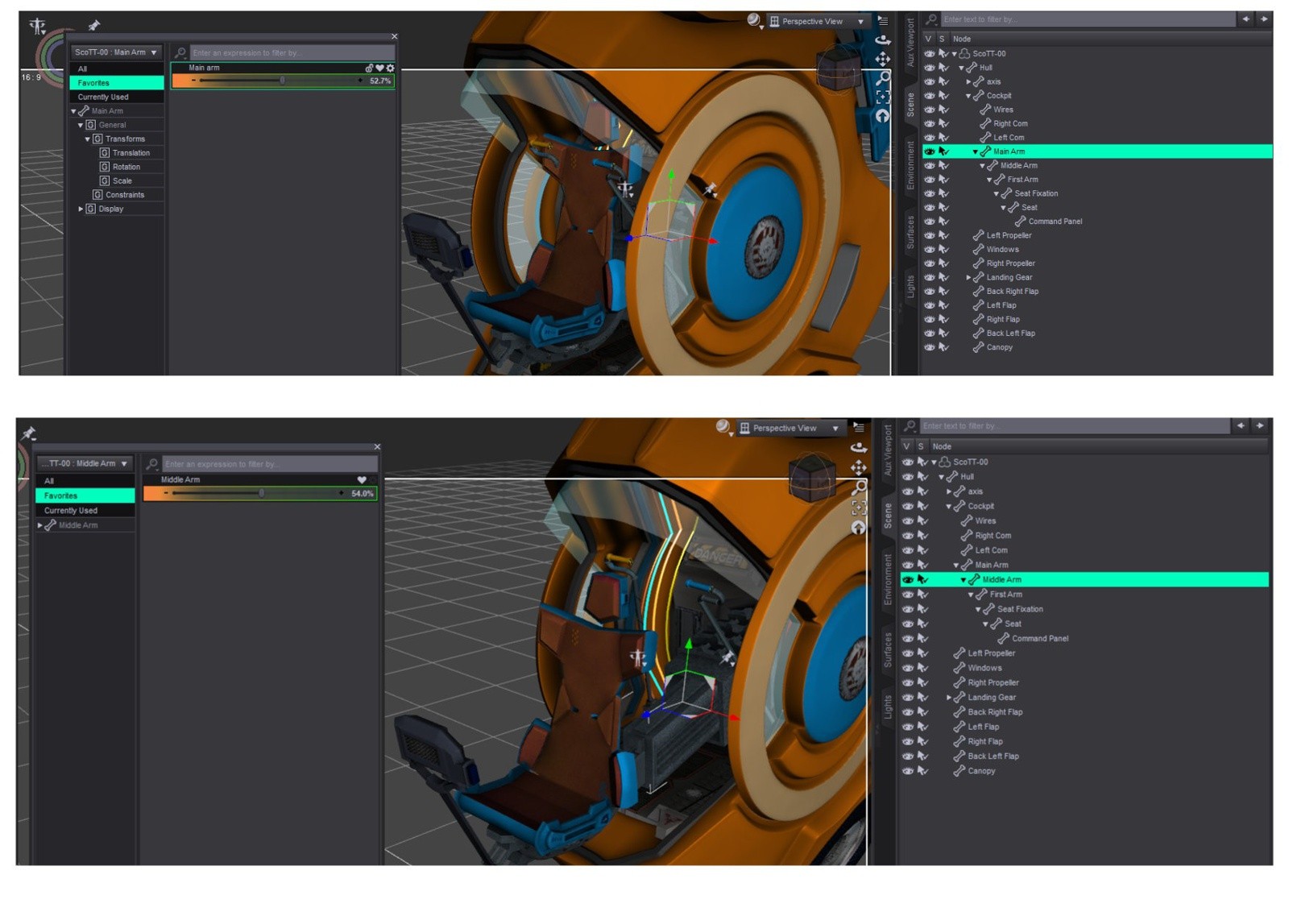Open Scene tab in bottom screenshot sidebar
Viewport: 1289px width, 912px height.
click(x=888, y=516)
